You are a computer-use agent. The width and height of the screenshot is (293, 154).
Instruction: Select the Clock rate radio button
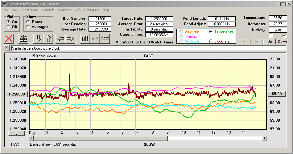(211, 41)
